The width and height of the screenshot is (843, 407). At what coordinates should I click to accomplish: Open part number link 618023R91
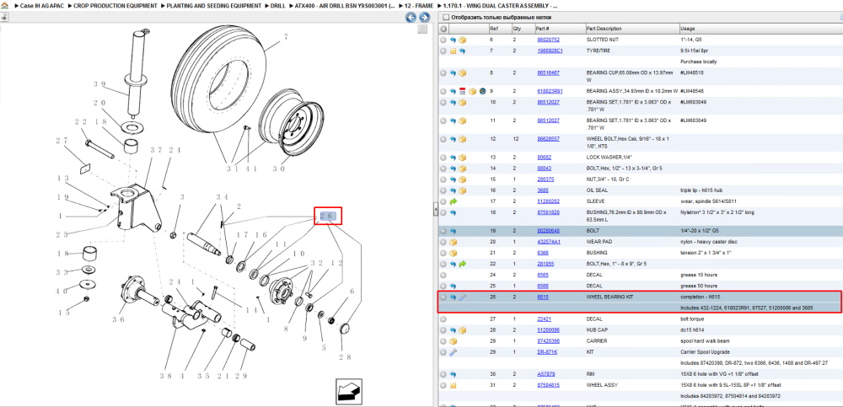550,91
